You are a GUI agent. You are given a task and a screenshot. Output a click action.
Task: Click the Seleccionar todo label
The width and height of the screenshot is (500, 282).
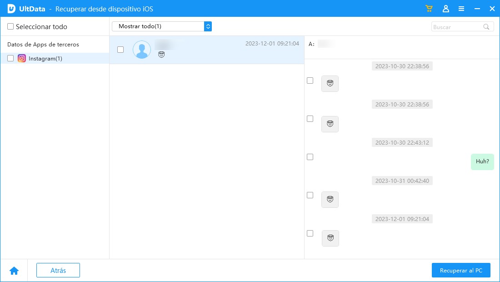[41, 27]
